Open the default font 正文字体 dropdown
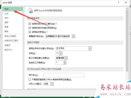 point(90,48)
